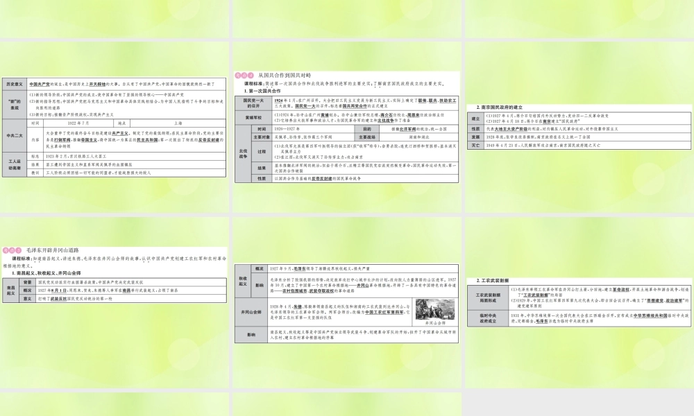Click the 历史意义 row header cell
The image size is (694, 416).
click(x=15, y=84)
